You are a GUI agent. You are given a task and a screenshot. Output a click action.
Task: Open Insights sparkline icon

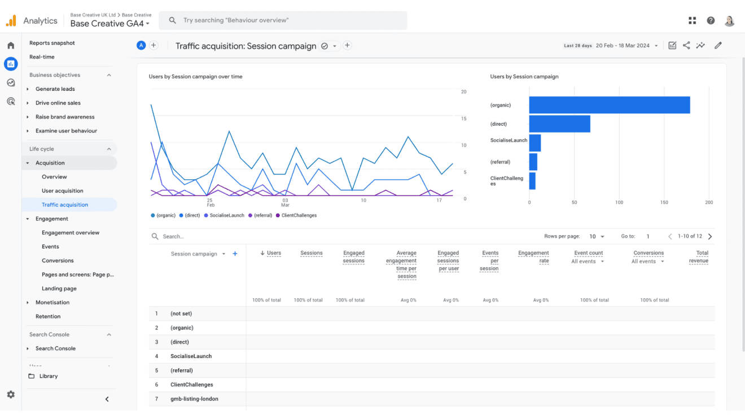click(700, 46)
